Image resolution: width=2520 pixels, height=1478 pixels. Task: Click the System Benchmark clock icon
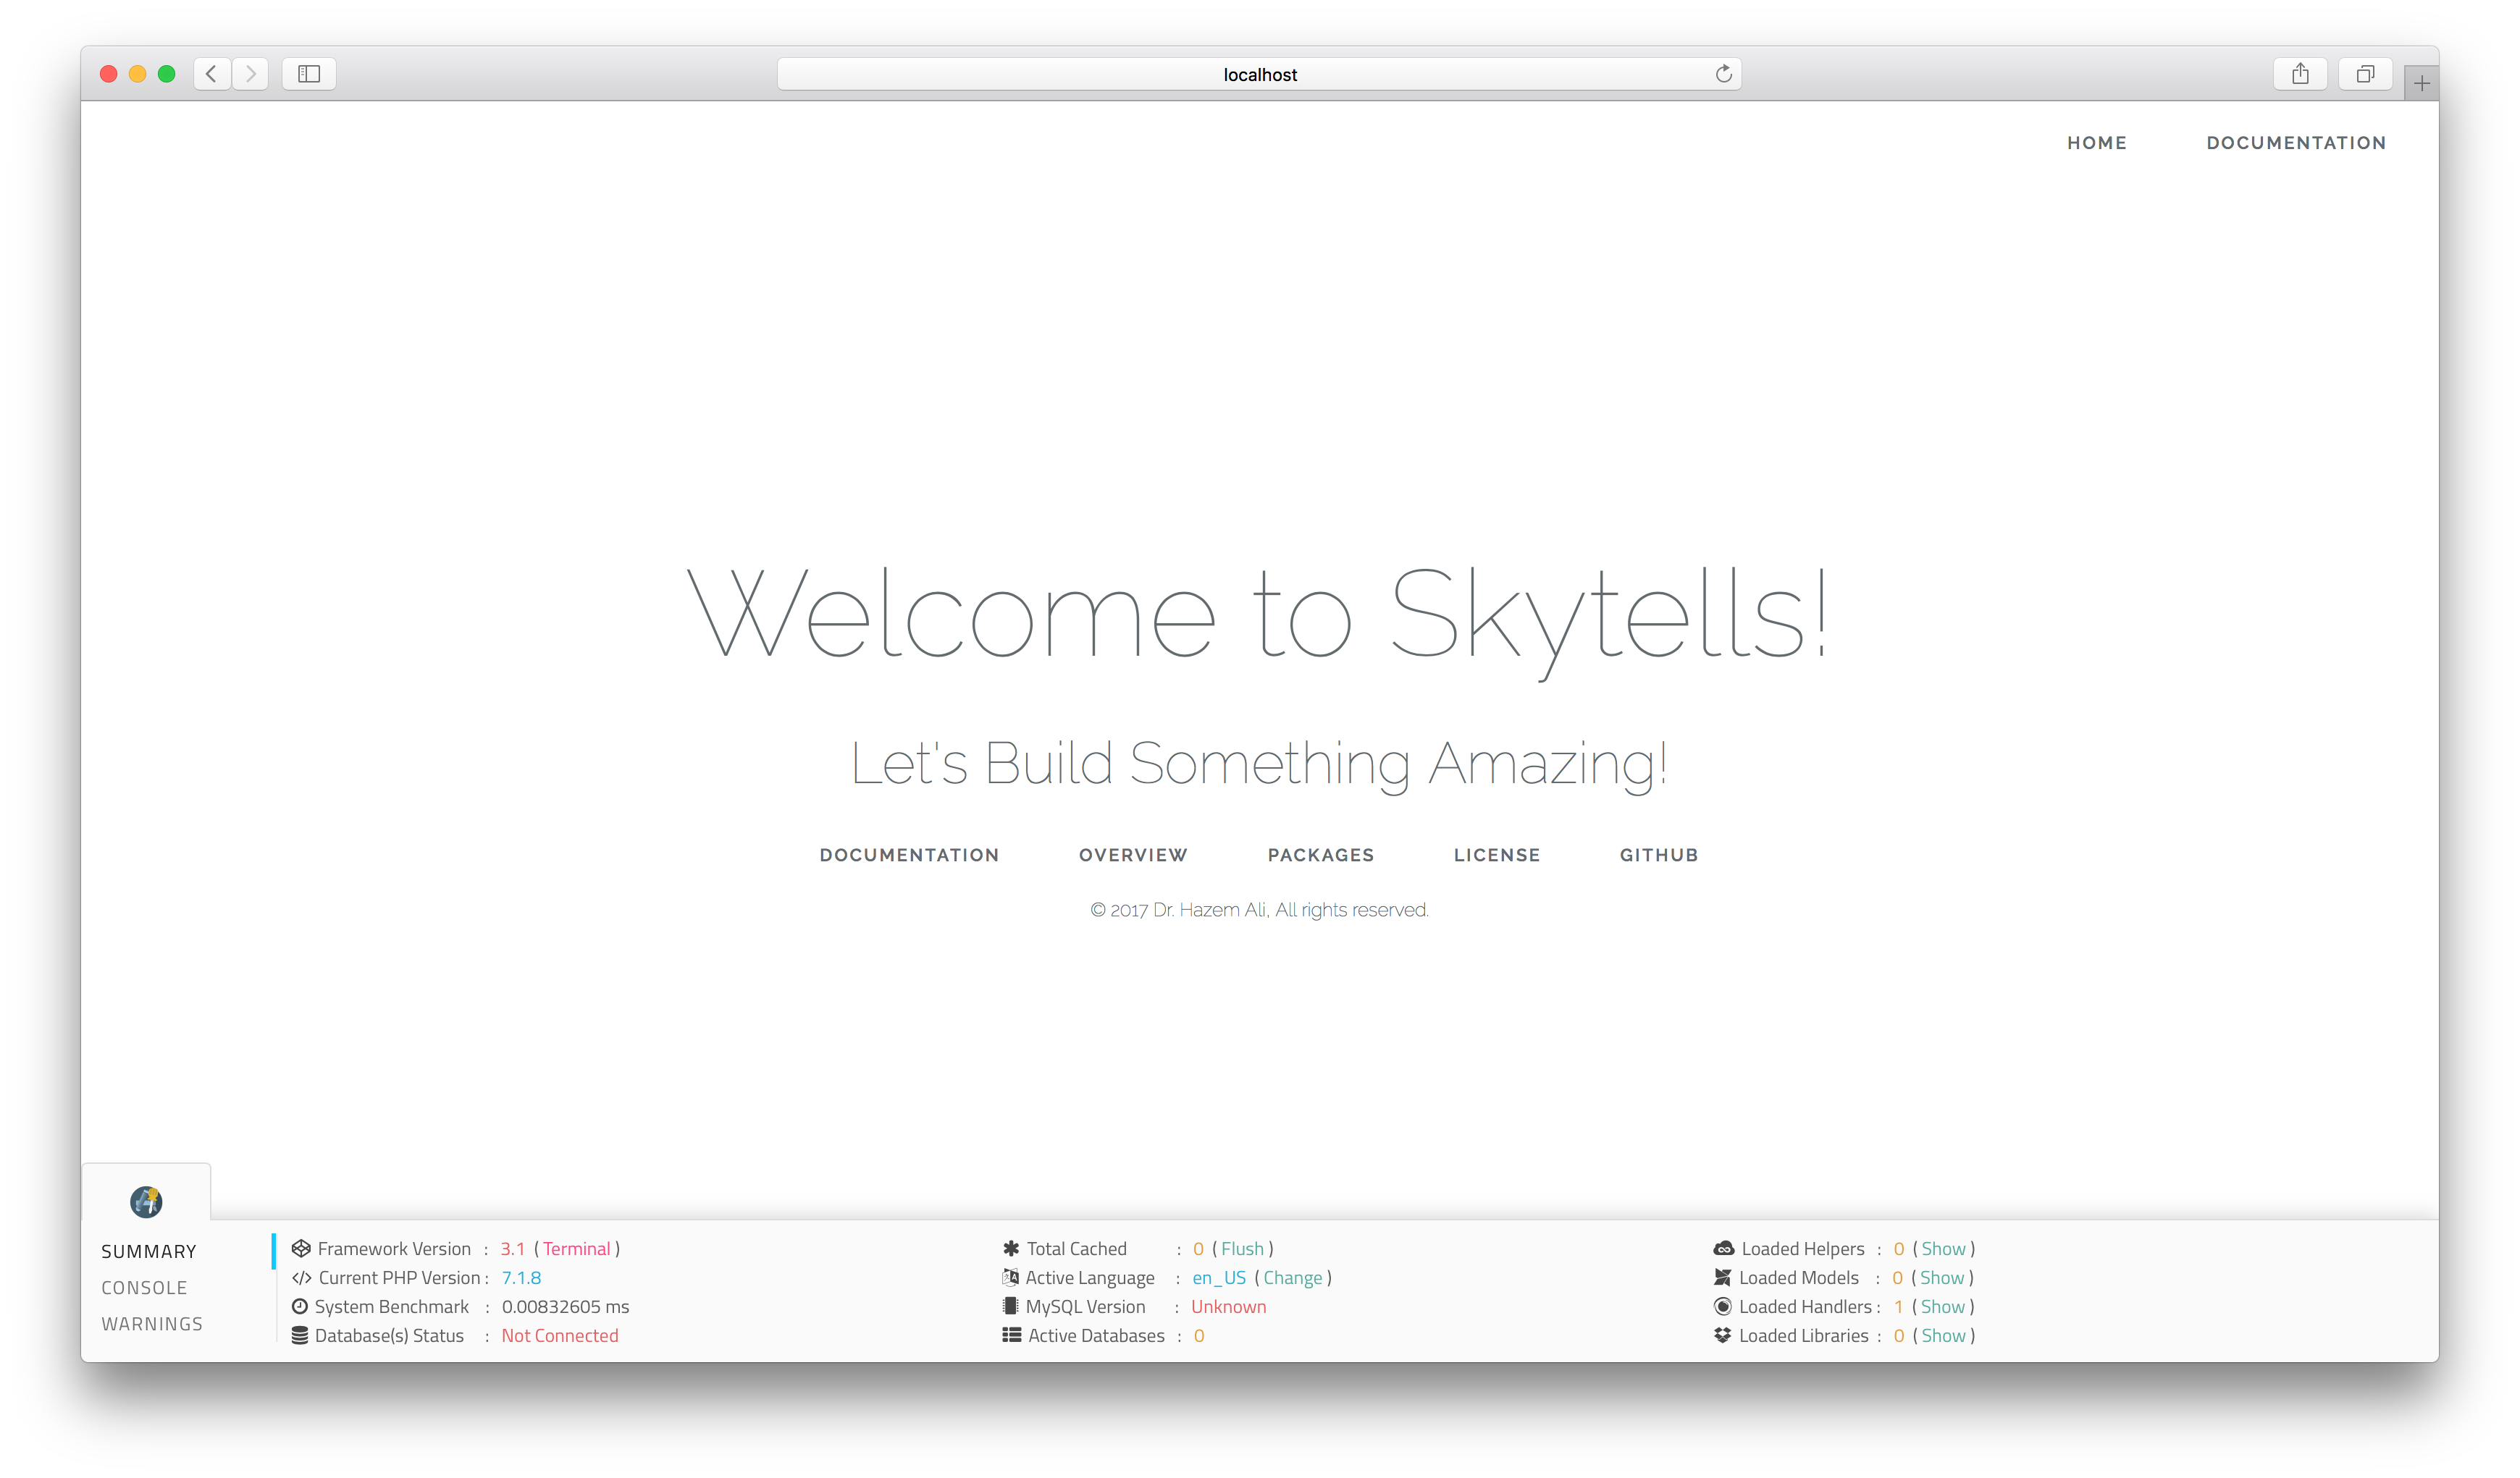click(x=300, y=1306)
